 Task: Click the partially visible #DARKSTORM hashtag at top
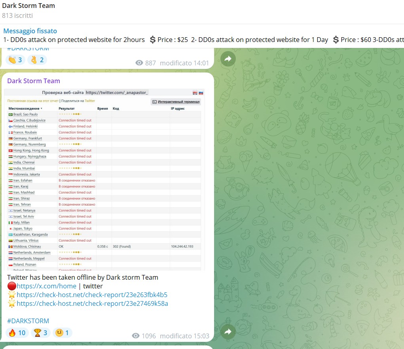point(28,49)
